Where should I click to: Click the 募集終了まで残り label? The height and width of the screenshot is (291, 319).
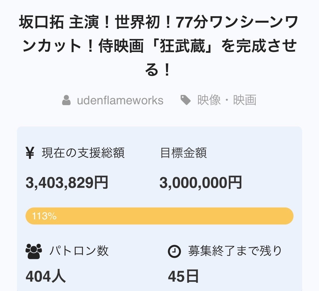235,251
